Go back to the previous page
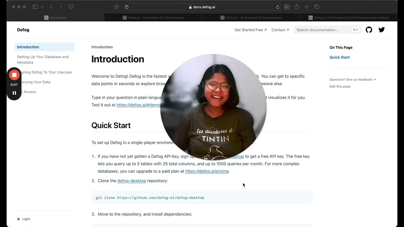This screenshot has height=227, width=404. (51, 7)
